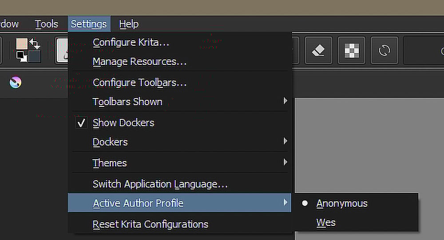Select Reset Krita Configurations
The image size is (444, 240).
click(x=179, y=224)
